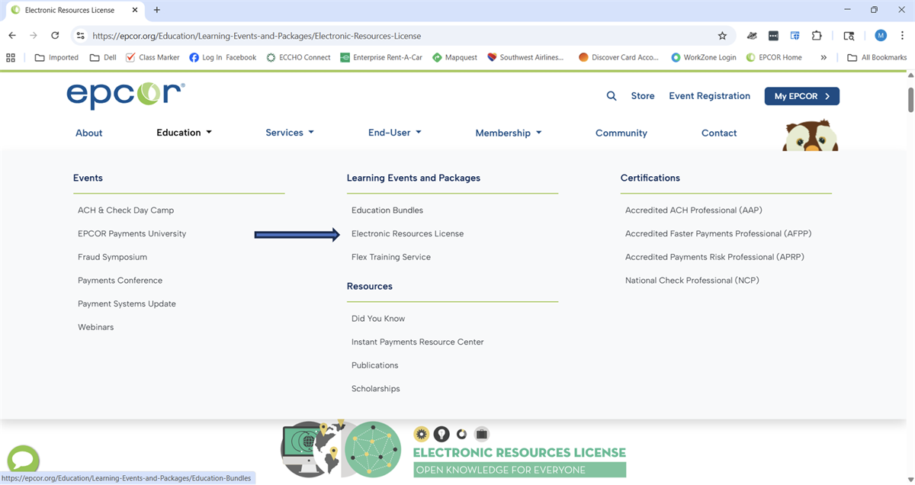Click the forward navigation arrow
Viewport: 915px width, 485px height.
[34, 35]
